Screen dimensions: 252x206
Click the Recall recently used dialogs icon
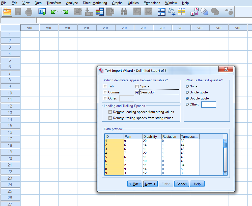point(42,12)
